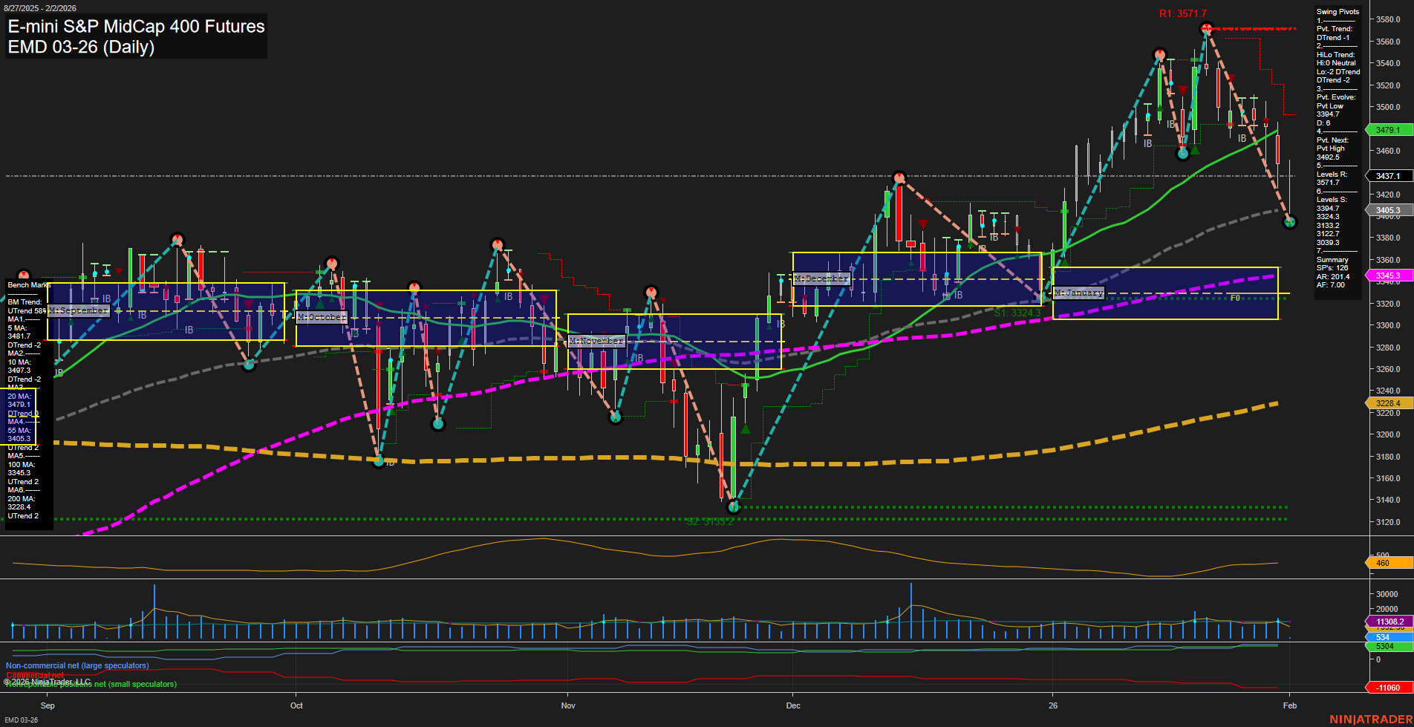
Task: Select the M:January range box label
Action: tap(1078, 292)
